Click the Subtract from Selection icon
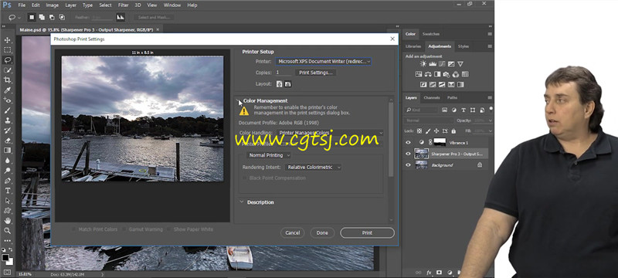 52,17
